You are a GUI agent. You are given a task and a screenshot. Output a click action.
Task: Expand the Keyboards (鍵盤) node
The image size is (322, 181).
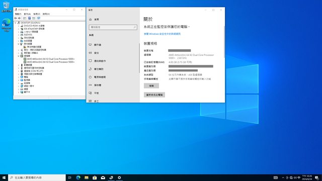pyautogui.click(x=19, y=89)
